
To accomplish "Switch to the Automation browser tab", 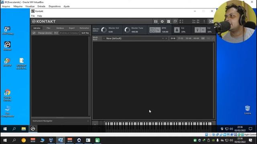I will 84,28.
